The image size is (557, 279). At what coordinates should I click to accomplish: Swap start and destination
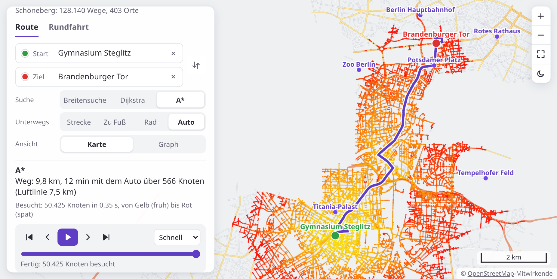click(196, 65)
